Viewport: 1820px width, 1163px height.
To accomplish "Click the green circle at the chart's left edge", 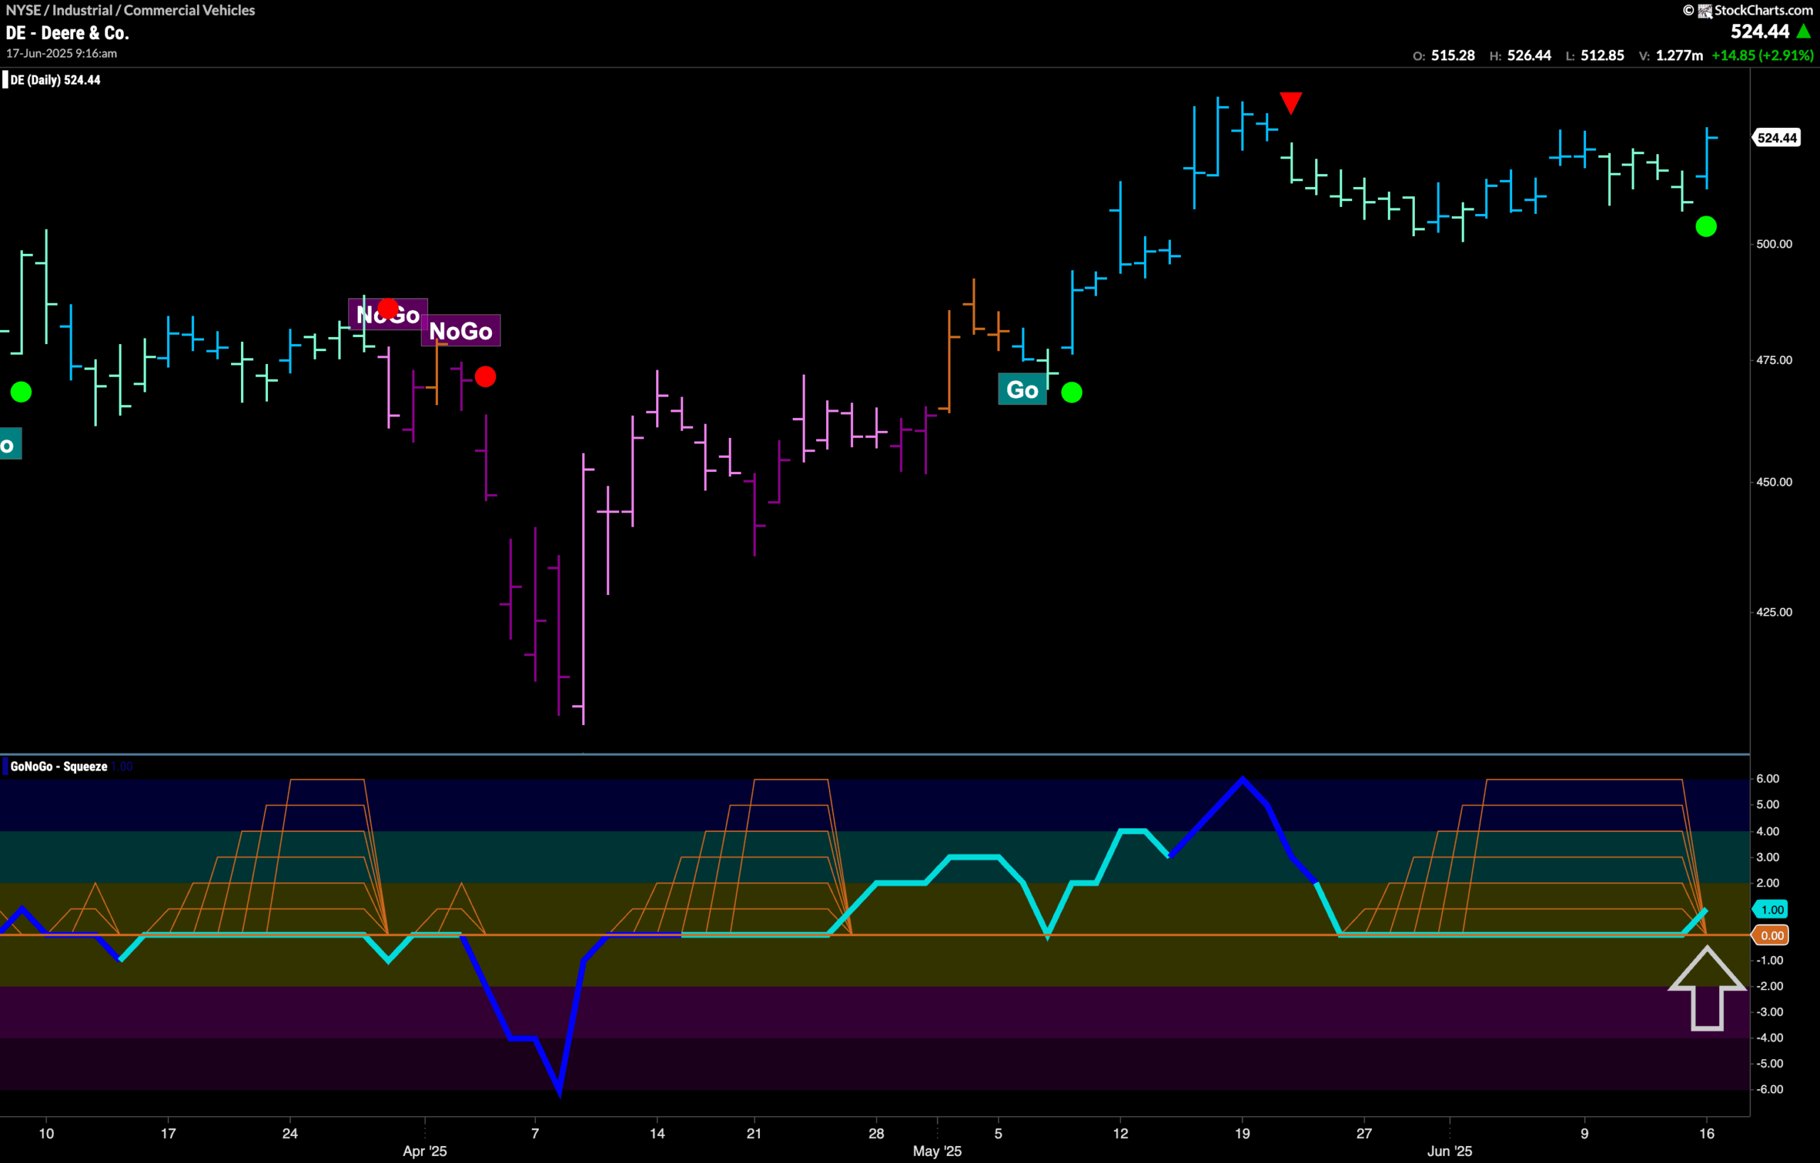I will coord(21,392).
